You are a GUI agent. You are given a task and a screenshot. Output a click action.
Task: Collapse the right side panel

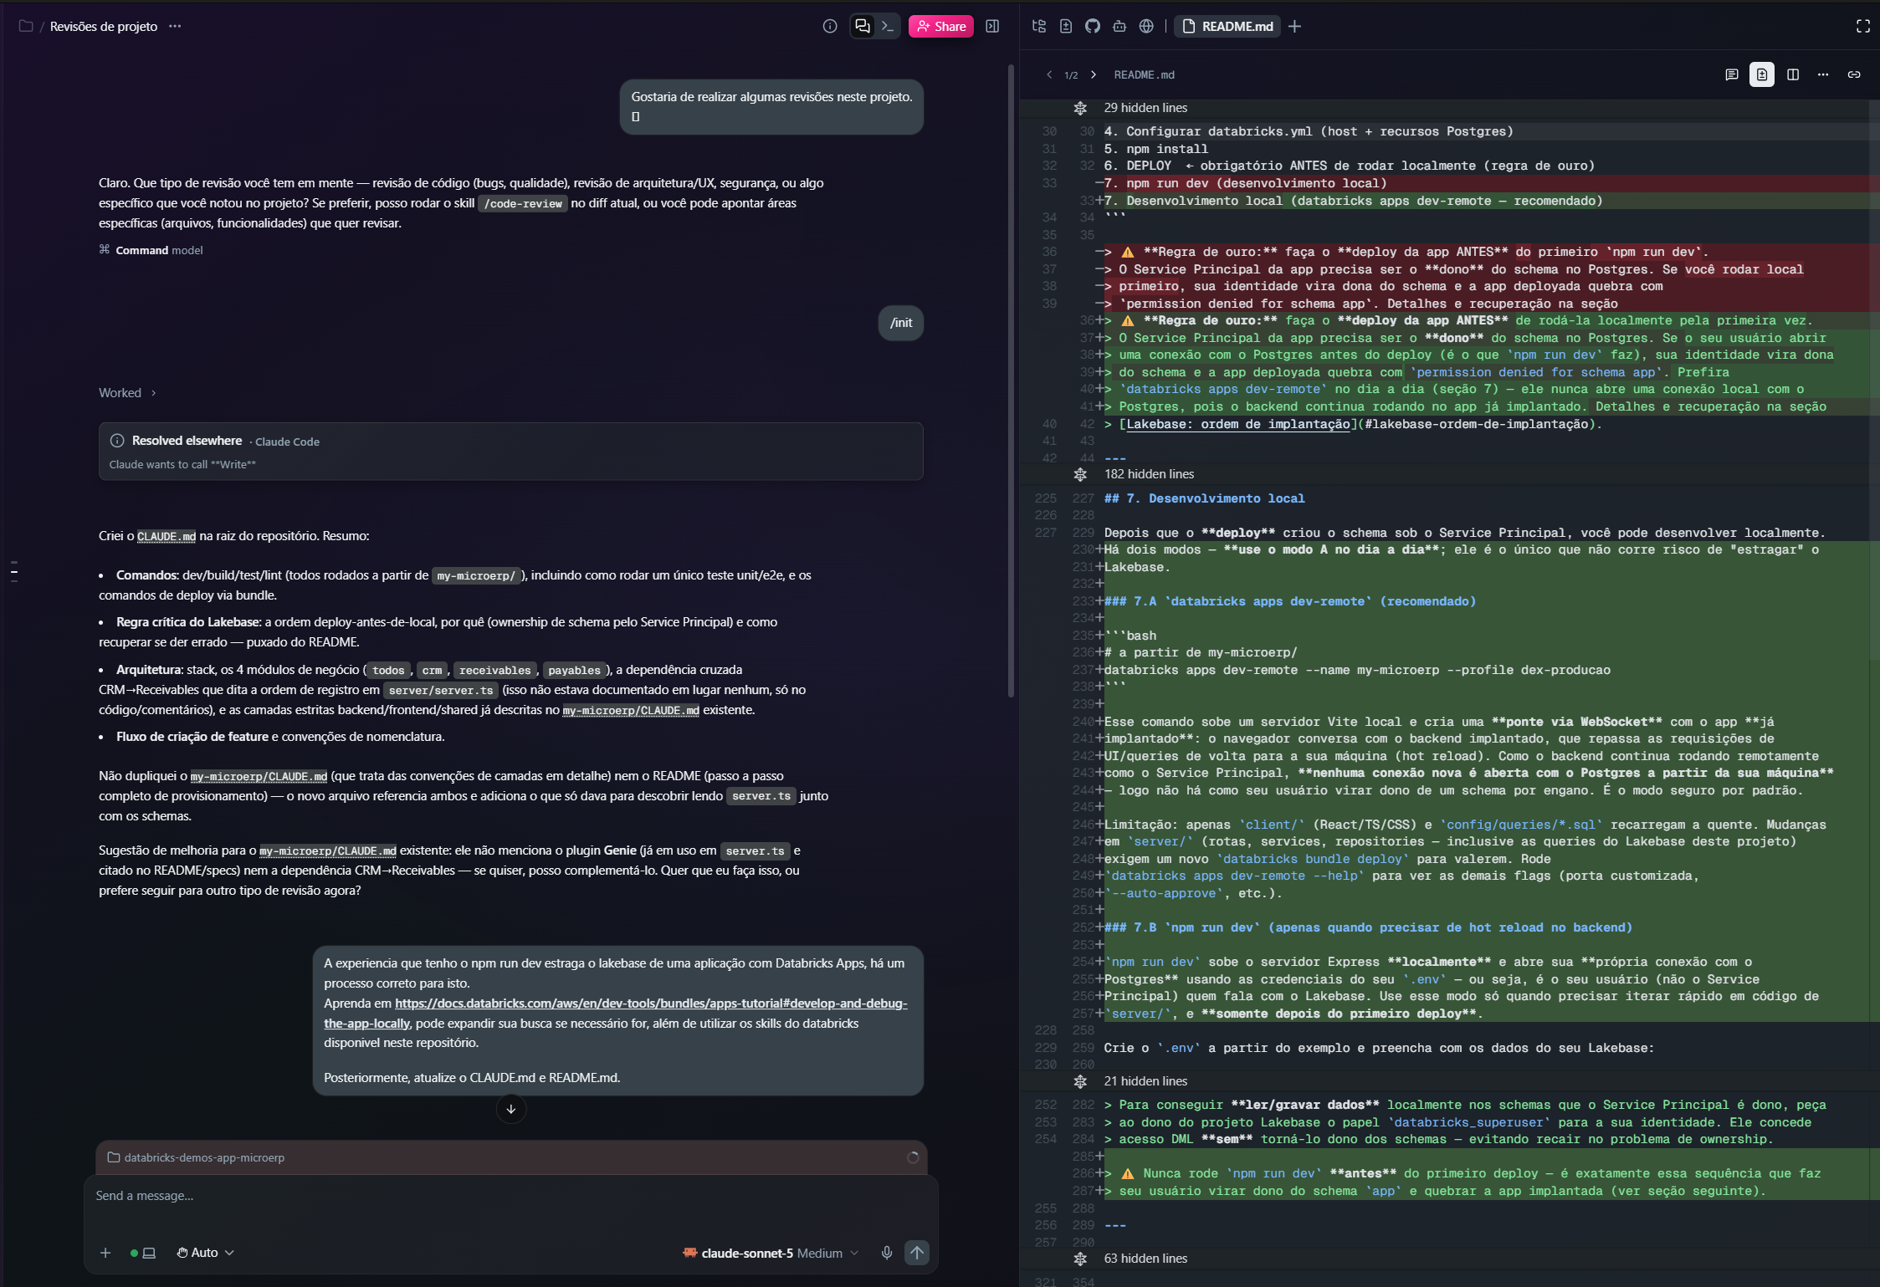point(992,26)
